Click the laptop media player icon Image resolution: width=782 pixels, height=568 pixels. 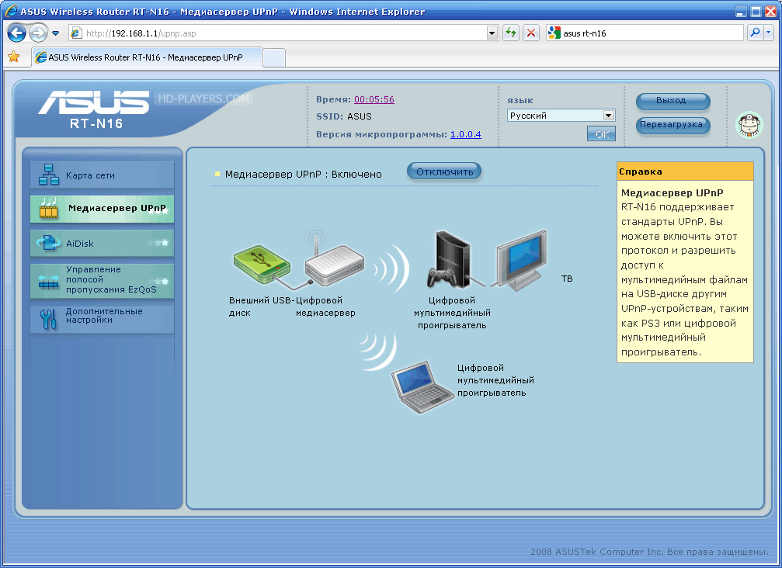point(422,386)
